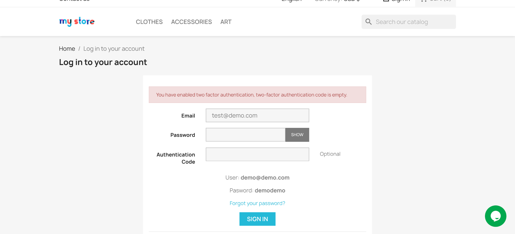Viewport: 515px width, 234px height.
Task: Go to the ACCESSORIES category
Action: click(x=192, y=22)
